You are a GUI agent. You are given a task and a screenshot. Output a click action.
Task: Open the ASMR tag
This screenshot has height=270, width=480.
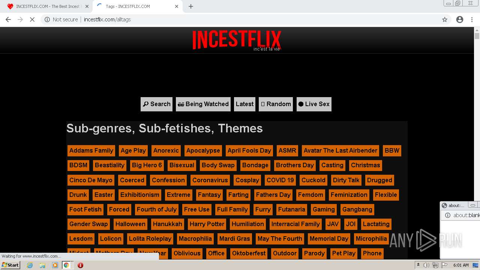287,151
